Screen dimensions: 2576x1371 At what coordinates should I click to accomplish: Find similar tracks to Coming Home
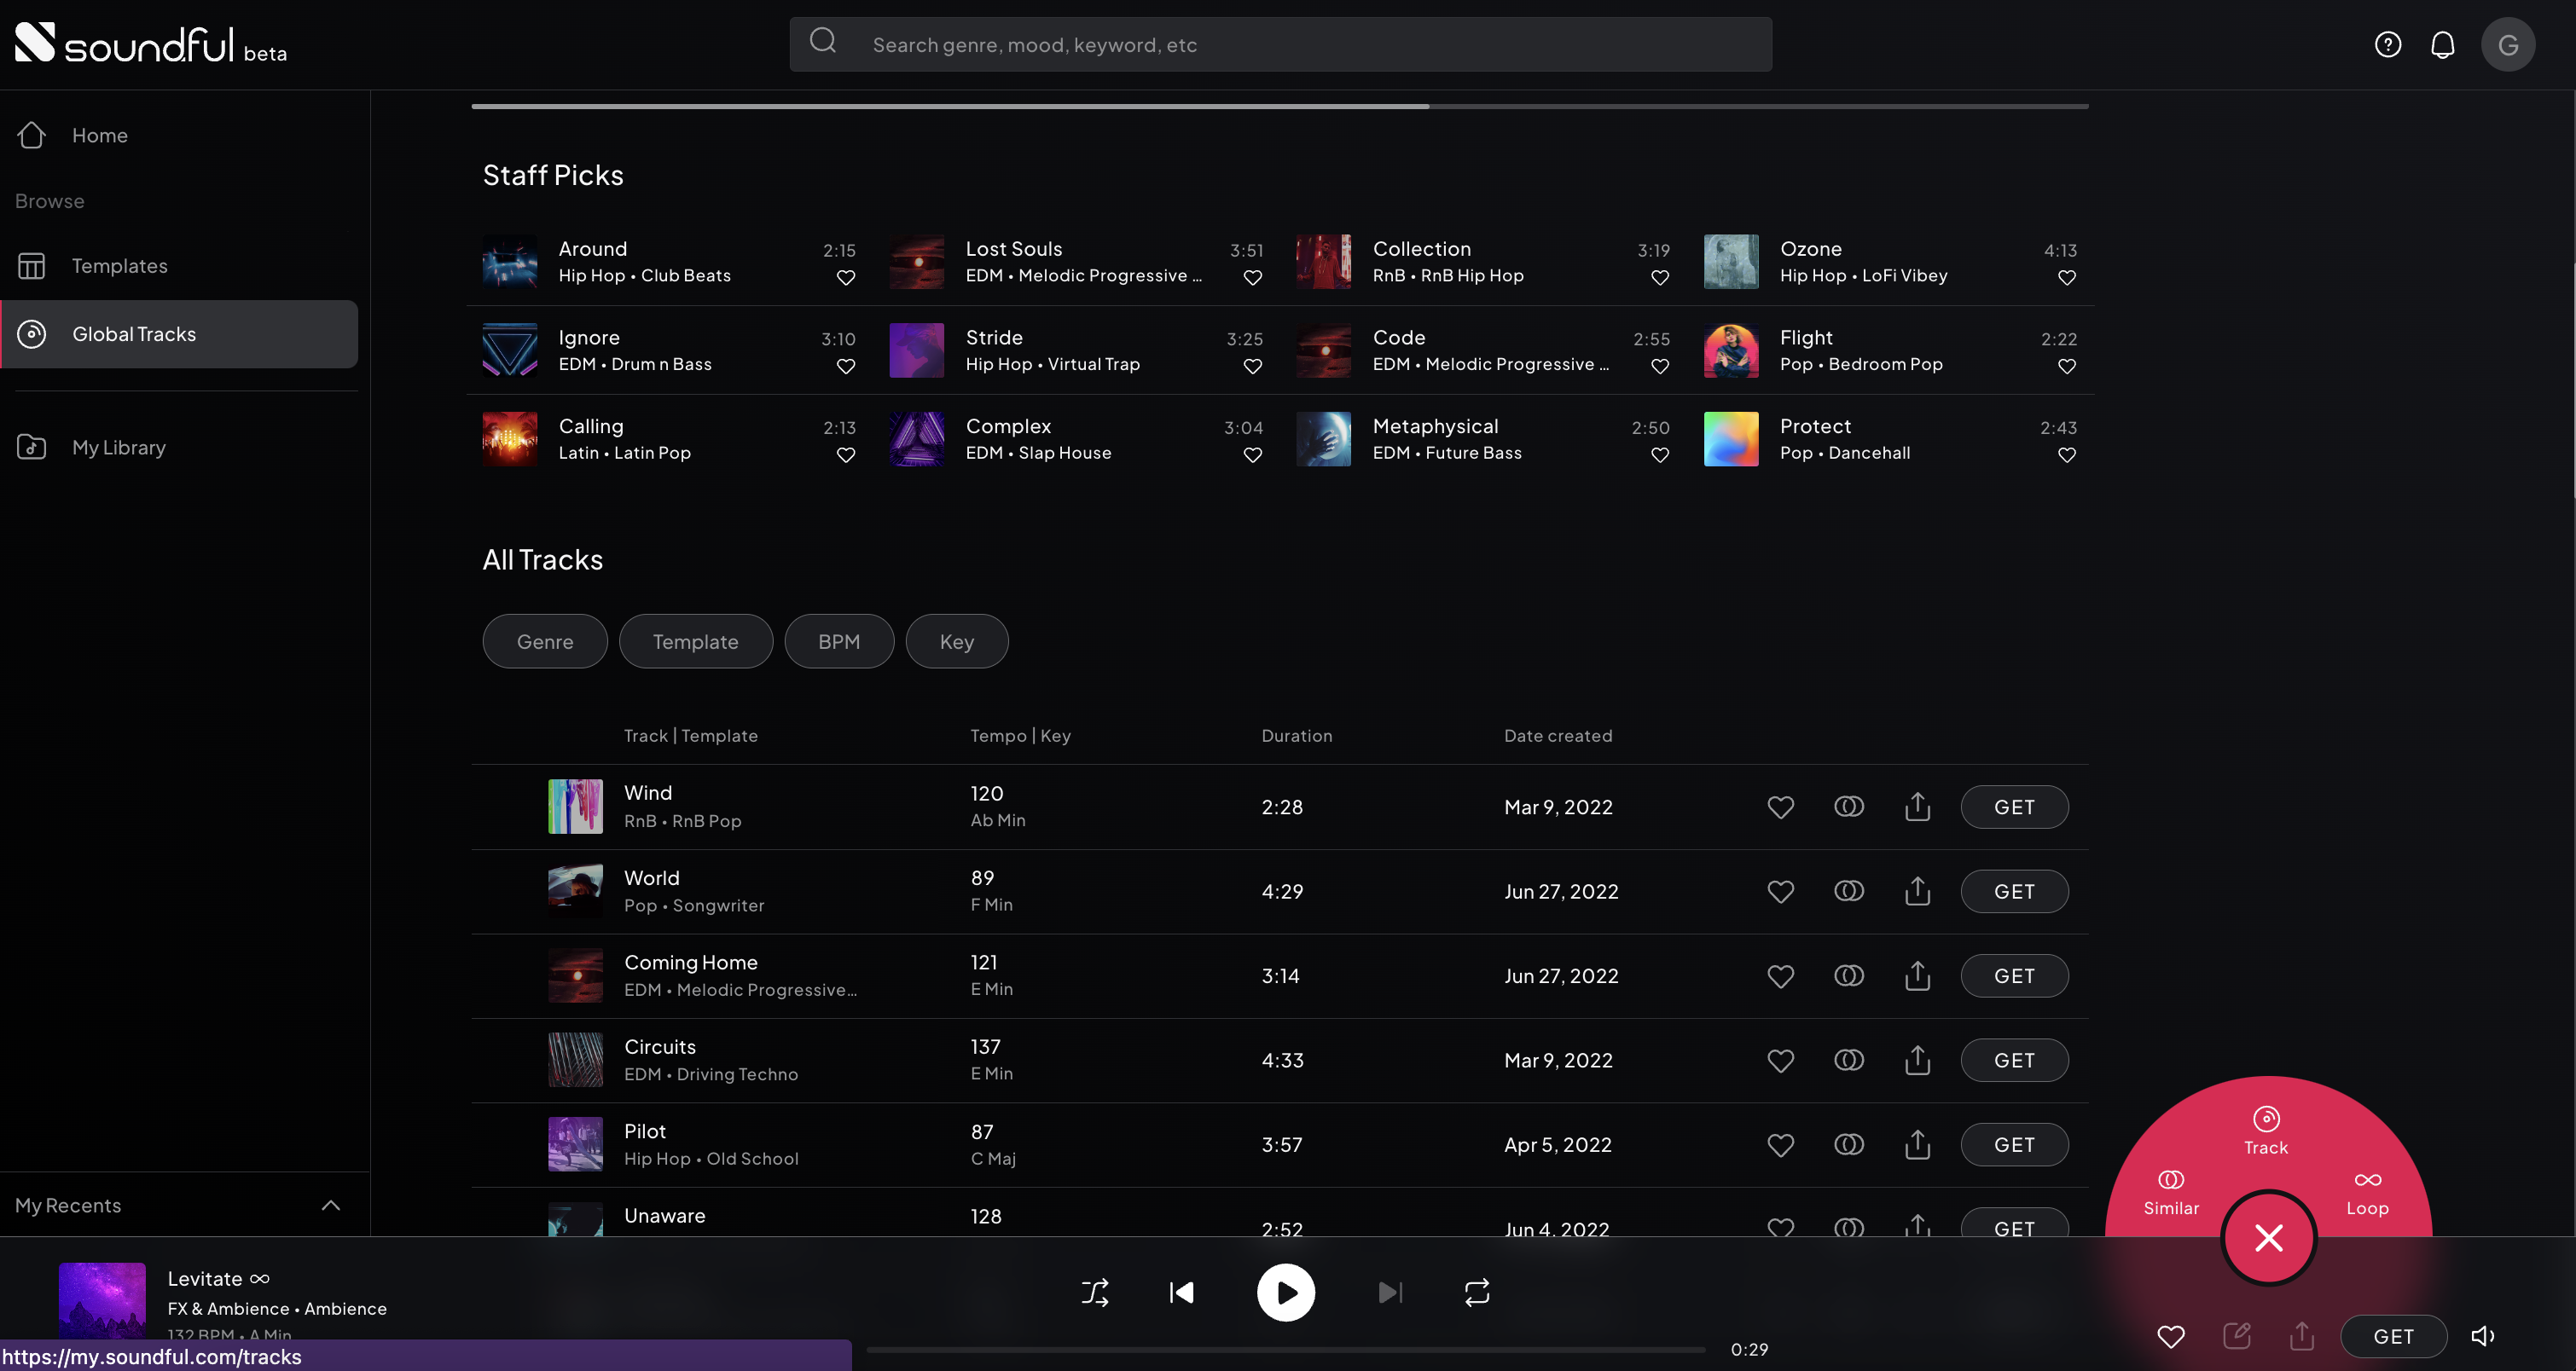[1849, 975]
